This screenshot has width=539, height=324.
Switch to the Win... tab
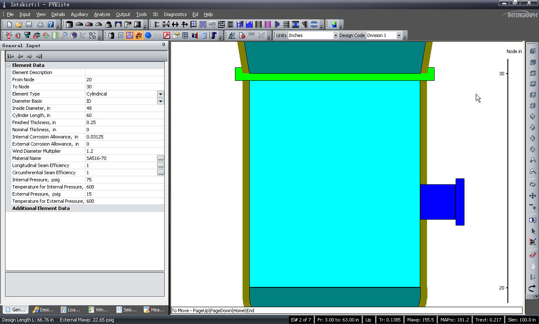tap(99, 310)
